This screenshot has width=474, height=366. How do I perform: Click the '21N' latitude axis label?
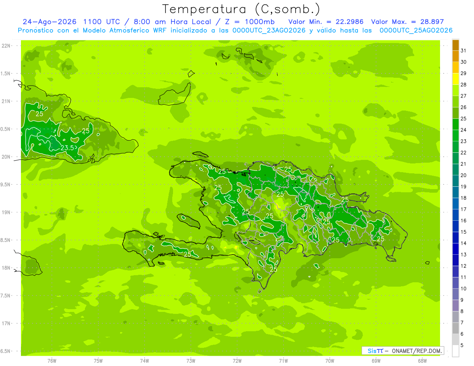(6, 101)
